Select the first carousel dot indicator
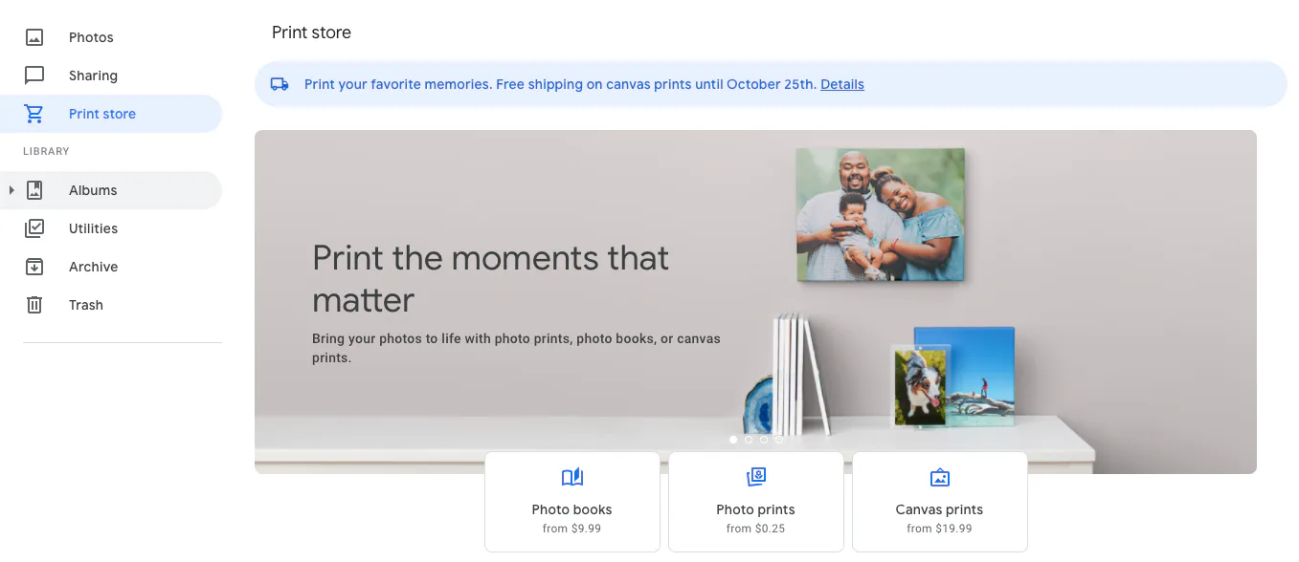Screen dimensions: 1299x562 733,440
